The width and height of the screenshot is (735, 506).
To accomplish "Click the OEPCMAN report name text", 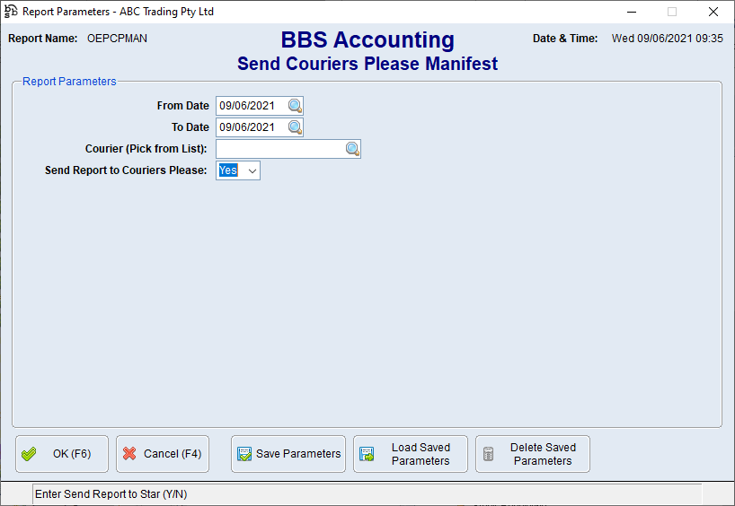I will point(117,39).
